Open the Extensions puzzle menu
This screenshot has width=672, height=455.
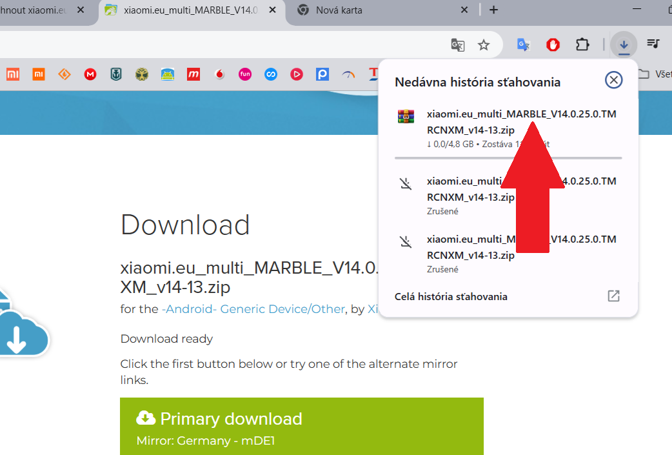point(582,45)
